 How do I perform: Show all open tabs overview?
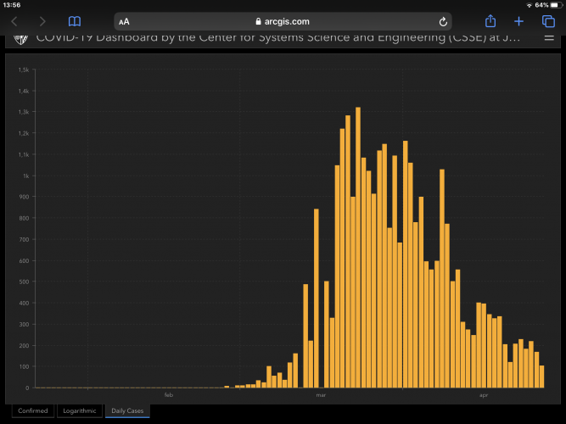coord(547,21)
